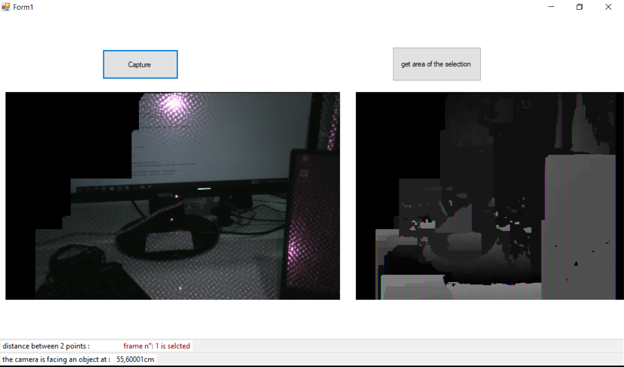Click the Form1 window title text
Viewport: 624px width, 367px height.
[23, 7]
